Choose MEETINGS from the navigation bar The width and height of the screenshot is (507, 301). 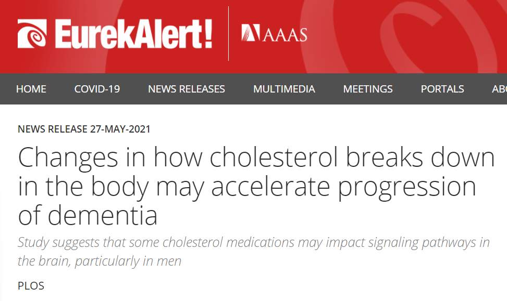[x=368, y=89]
